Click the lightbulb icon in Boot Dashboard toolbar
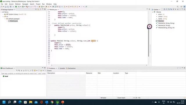186x105 pixels. pyautogui.click(x=35, y=71)
